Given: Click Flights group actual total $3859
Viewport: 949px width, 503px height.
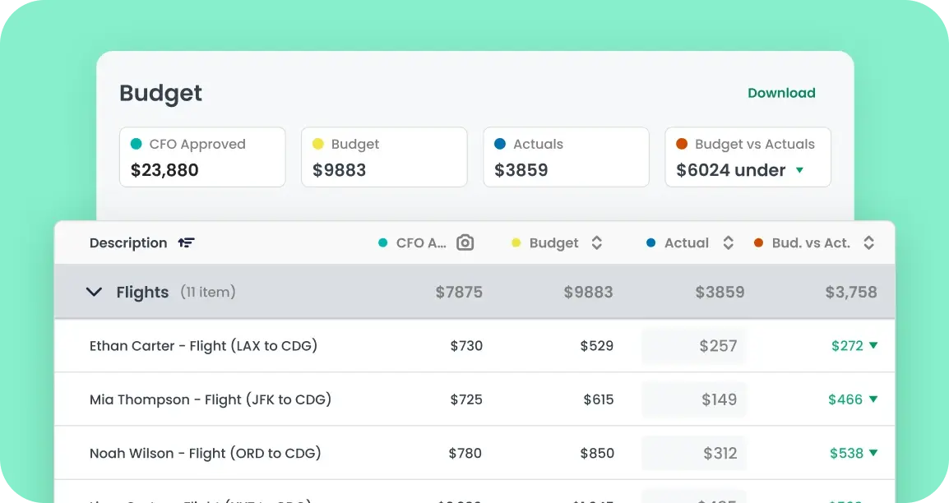Looking at the screenshot, I should coord(720,292).
